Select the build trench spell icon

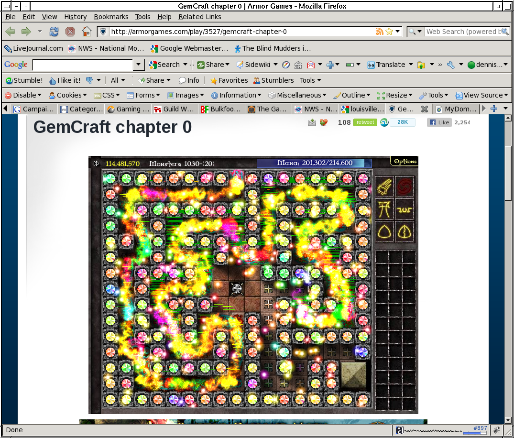coord(405,209)
